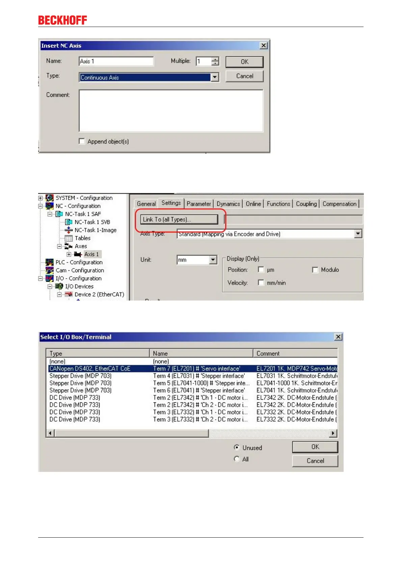Expand the SYSTEM - Configuration node
The height and width of the screenshot is (568, 402).
[x=41, y=198]
